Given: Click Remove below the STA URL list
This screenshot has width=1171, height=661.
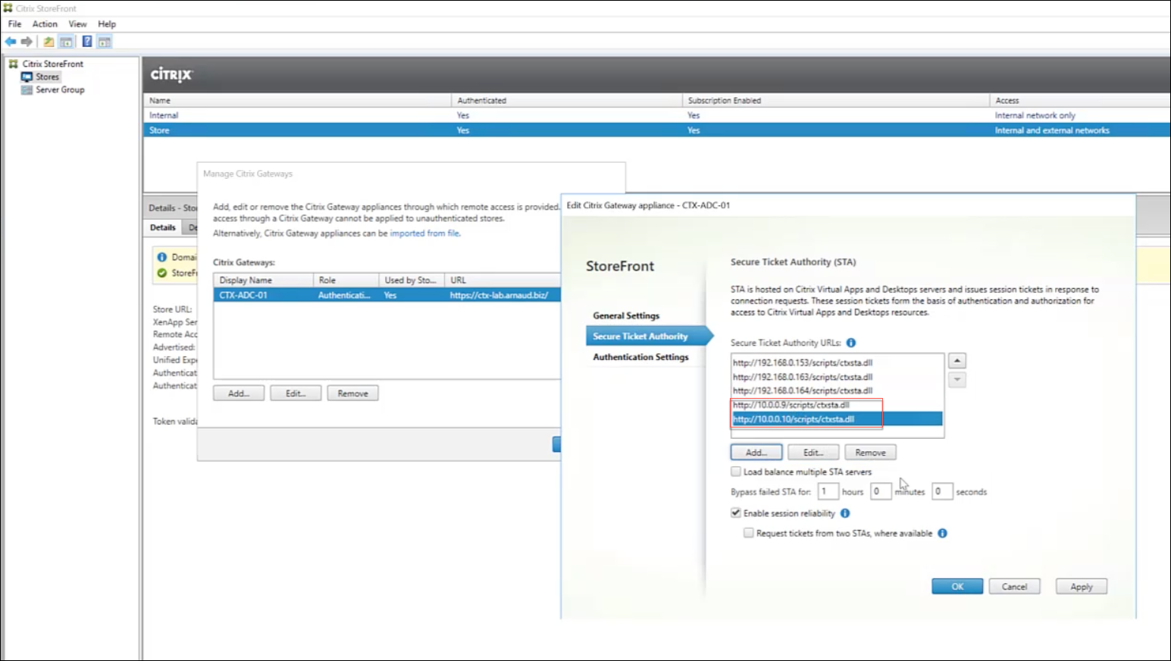Looking at the screenshot, I should click(870, 453).
